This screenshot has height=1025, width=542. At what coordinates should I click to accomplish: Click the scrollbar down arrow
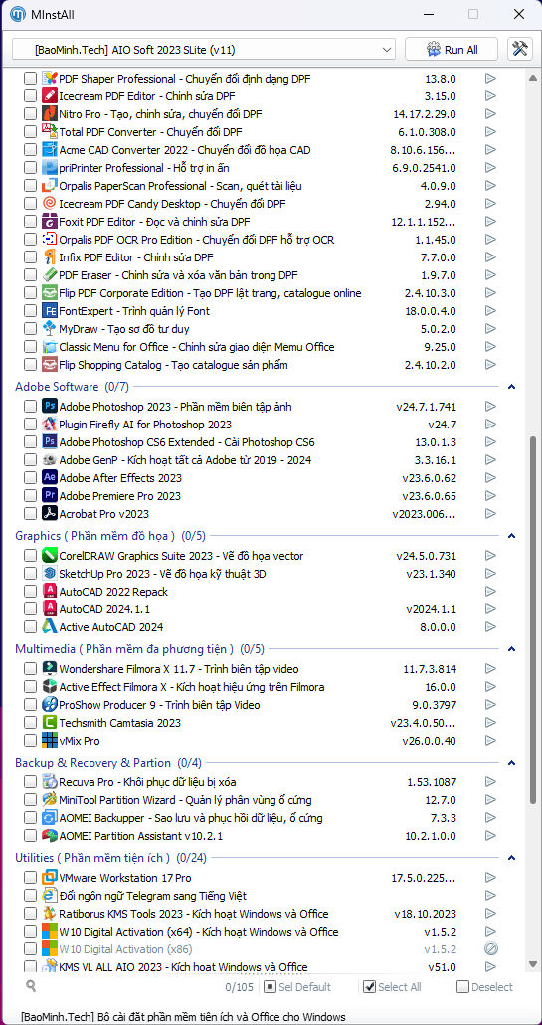coord(533,965)
